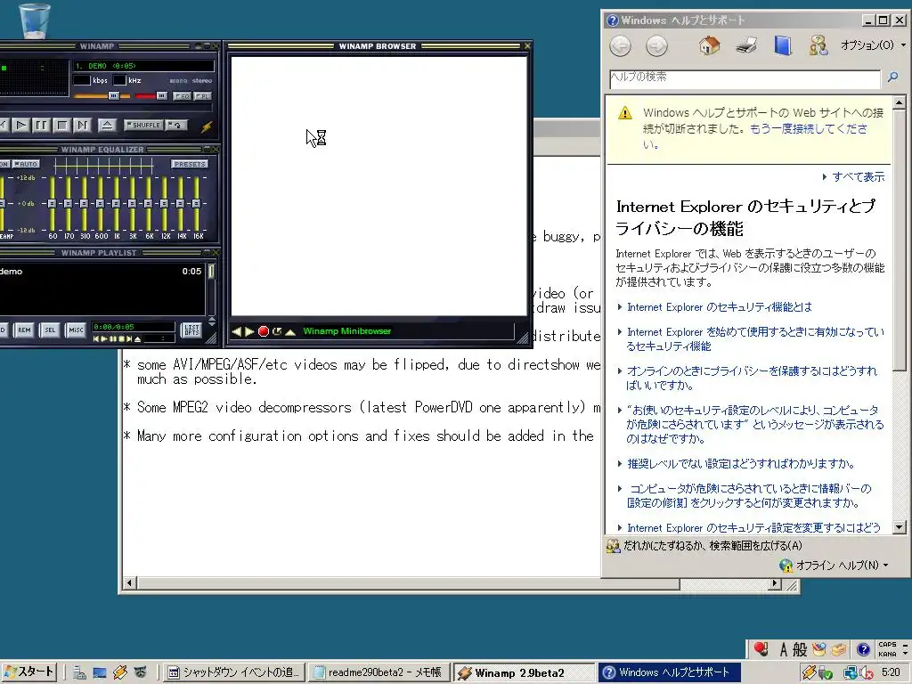The width and height of the screenshot is (912, 684).
Task: Switch to Winamp 2.9beta2 taskbar button
Action: (x=524, y=673)
